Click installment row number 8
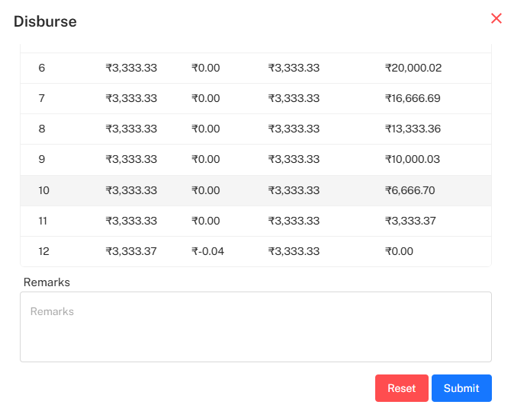The width and height of the screenshot is (514, 411). pyautogui.click(x=42, y=129)
